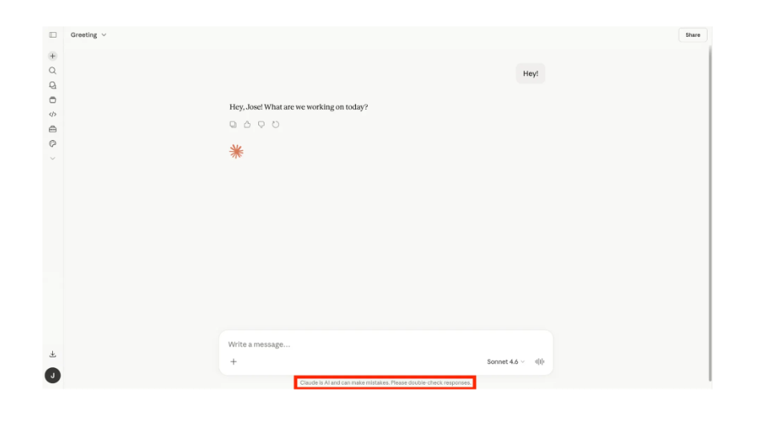Copy the assistant response

[233, 125]
